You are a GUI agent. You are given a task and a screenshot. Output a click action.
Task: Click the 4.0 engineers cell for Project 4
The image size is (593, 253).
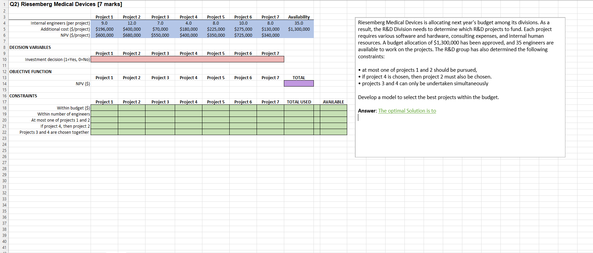coord(189,23)
